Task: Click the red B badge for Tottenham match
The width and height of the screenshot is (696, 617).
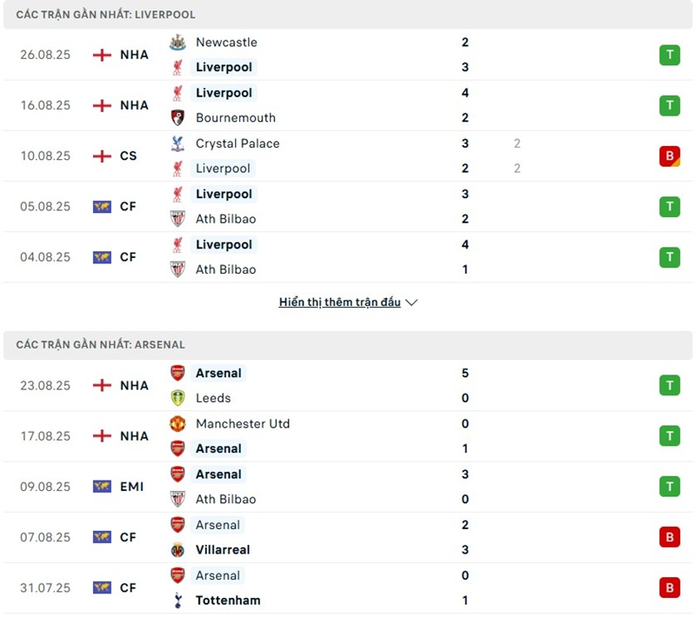Action: click(x=669, y=587)
